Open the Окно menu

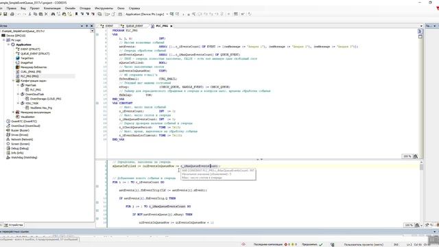[121, 8]
